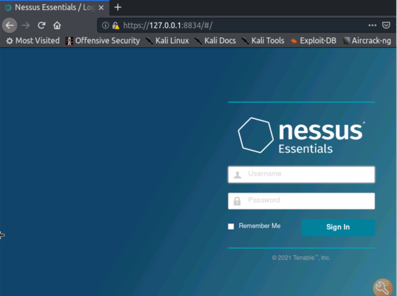Show site information via the info icon

pos(106,25)
